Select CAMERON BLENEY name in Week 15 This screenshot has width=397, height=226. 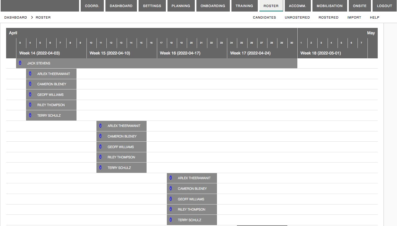[122, 137]
